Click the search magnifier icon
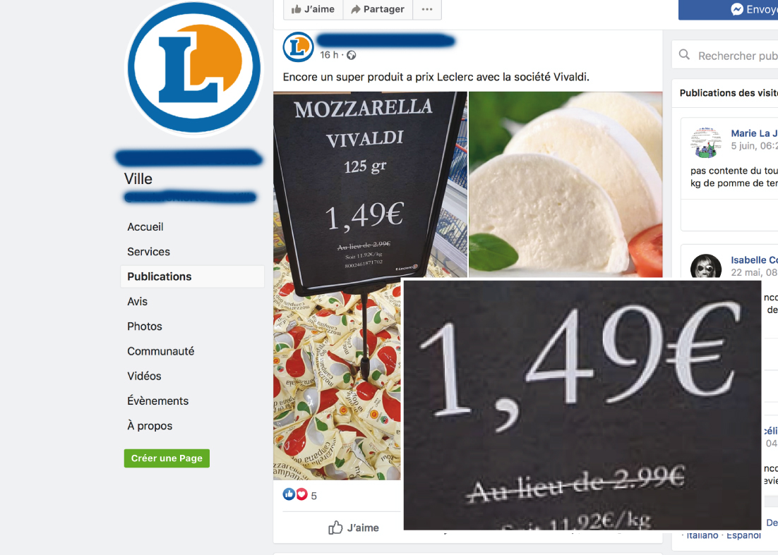The height and width of the screenshot is (555, 778). pos(684,55)
